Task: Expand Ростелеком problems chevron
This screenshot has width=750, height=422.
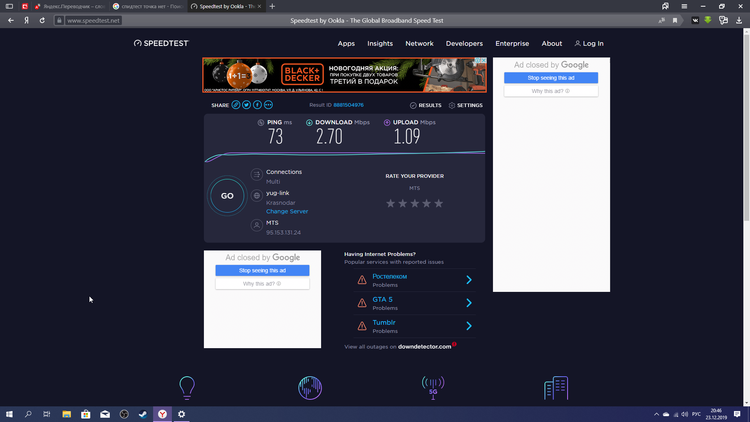Action: 469,280
